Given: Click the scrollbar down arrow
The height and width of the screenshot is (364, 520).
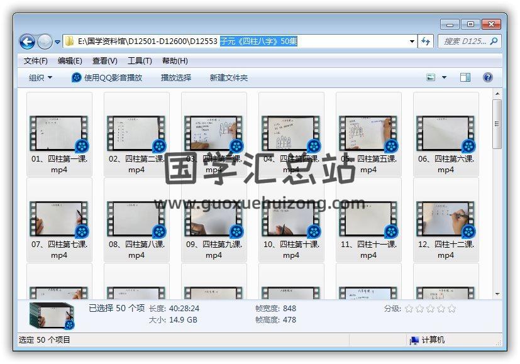Looking at the screenshot, I should 497,294.
